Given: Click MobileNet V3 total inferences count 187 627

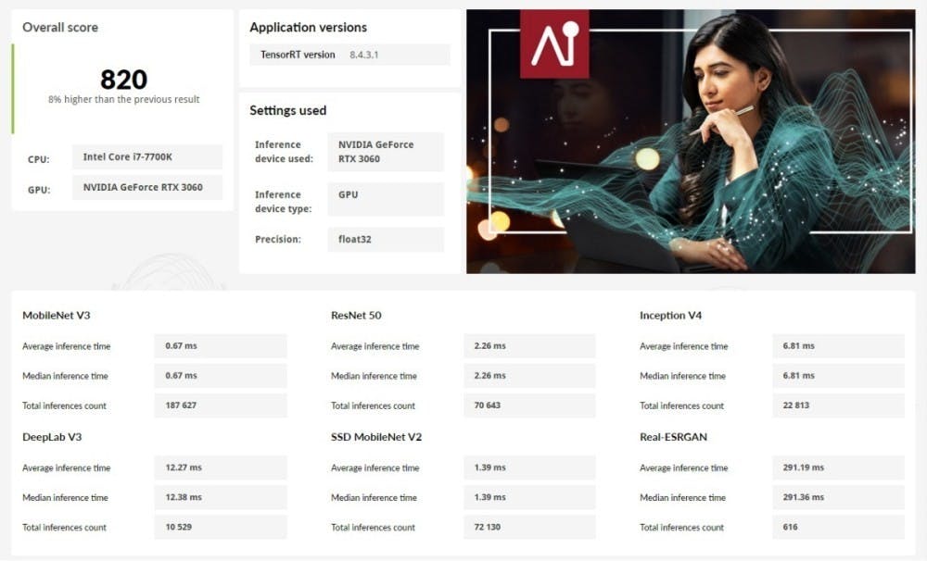Looking at the screenshot, I should (x=221, y=405).
